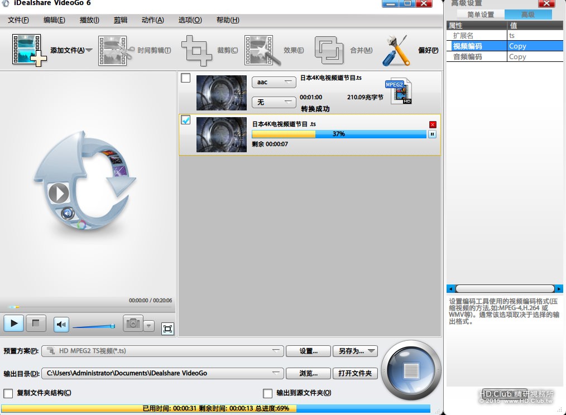Viewport: 566px width, 415px height.
Task: Click the Add File (添加文件) film icon
Action: [29, 50]
